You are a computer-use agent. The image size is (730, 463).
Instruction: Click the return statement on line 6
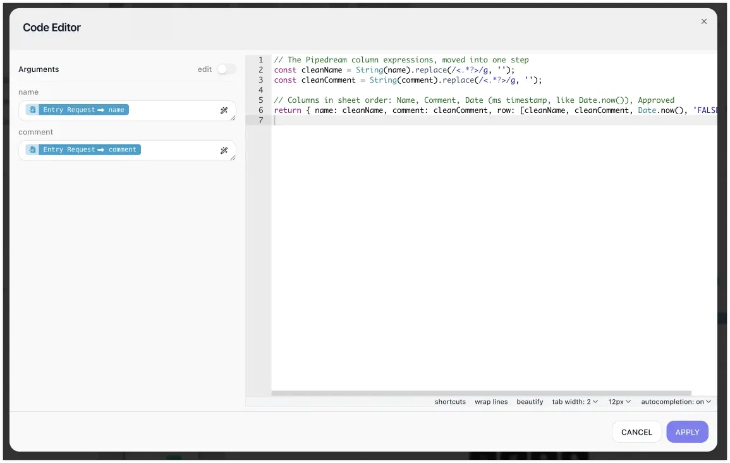[x=496, y=110]
